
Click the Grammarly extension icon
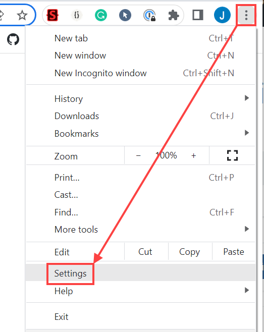click(x=101, y=15)
